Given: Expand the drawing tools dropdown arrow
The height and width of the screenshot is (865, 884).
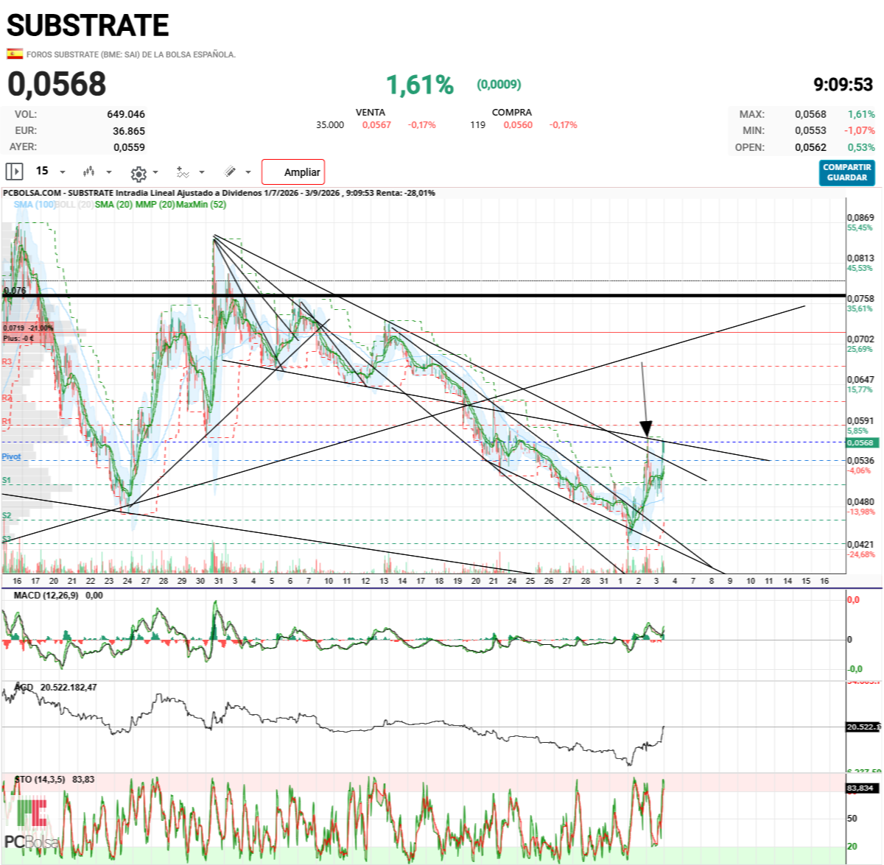Looking at the screenshot, I should 248,172.
